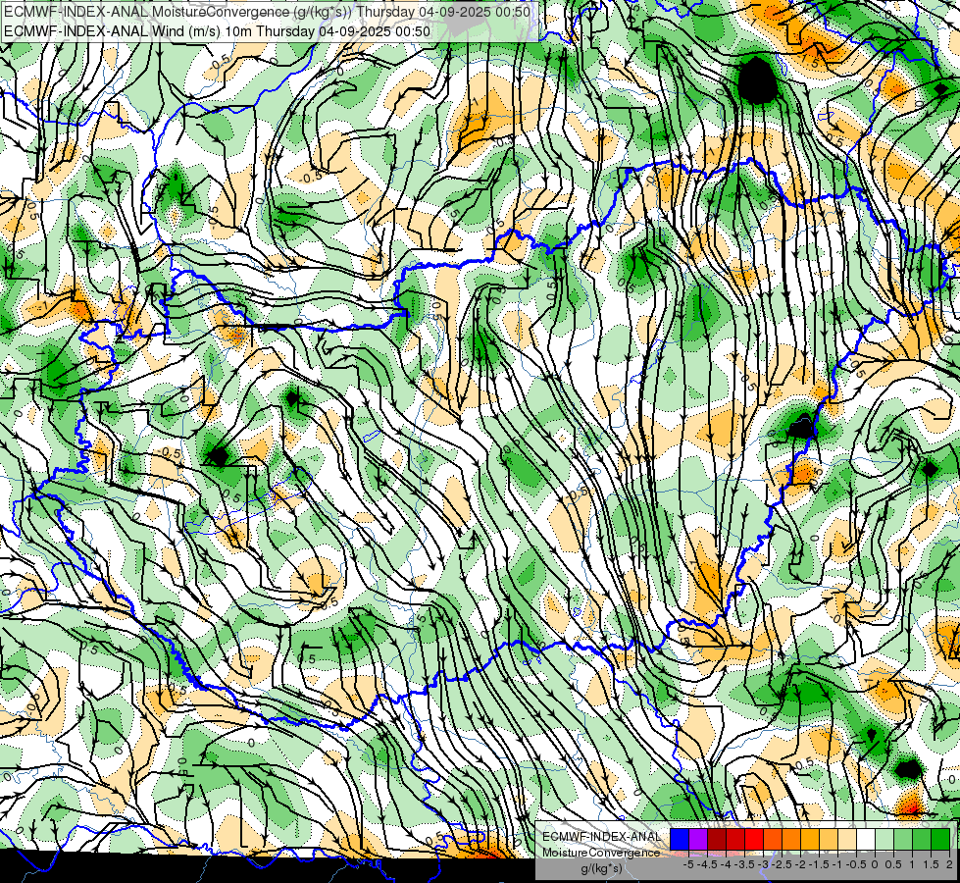The image size is (960, 883).
Task: Select the -1.5 tick label on the color scale
Action: [x=819, y=864]
